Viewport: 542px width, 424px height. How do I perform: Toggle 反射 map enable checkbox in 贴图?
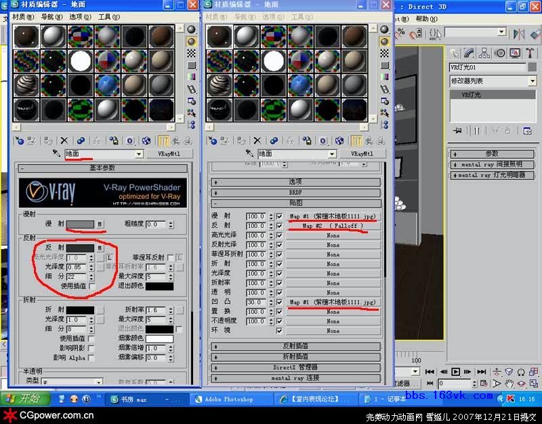click(x=279, y=226)
